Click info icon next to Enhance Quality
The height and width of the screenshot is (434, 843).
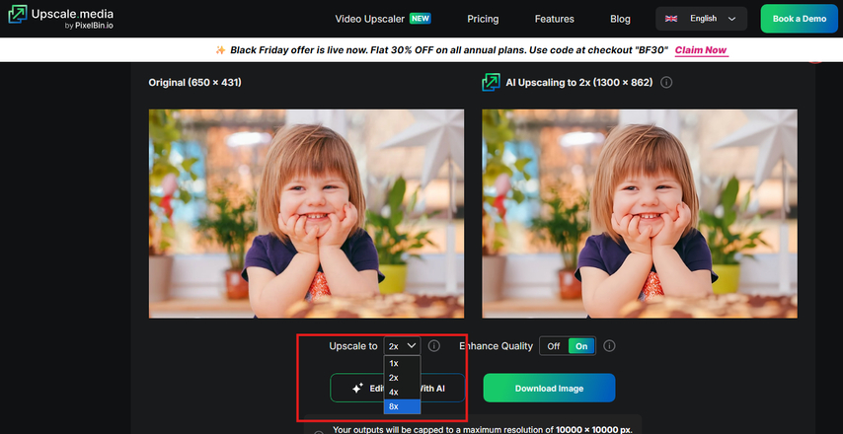pos(609,346)
